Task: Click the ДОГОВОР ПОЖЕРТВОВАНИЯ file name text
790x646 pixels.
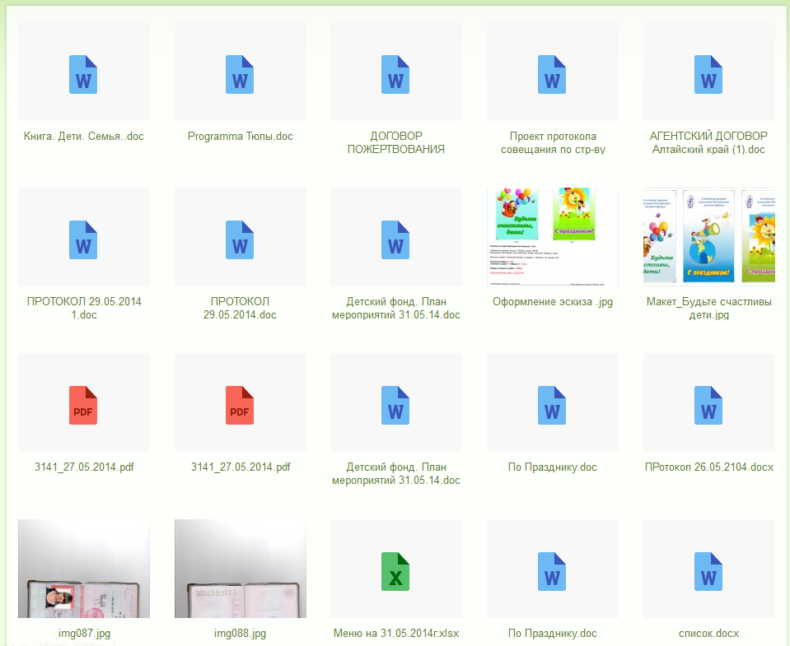Action: (x=396, y=142)
